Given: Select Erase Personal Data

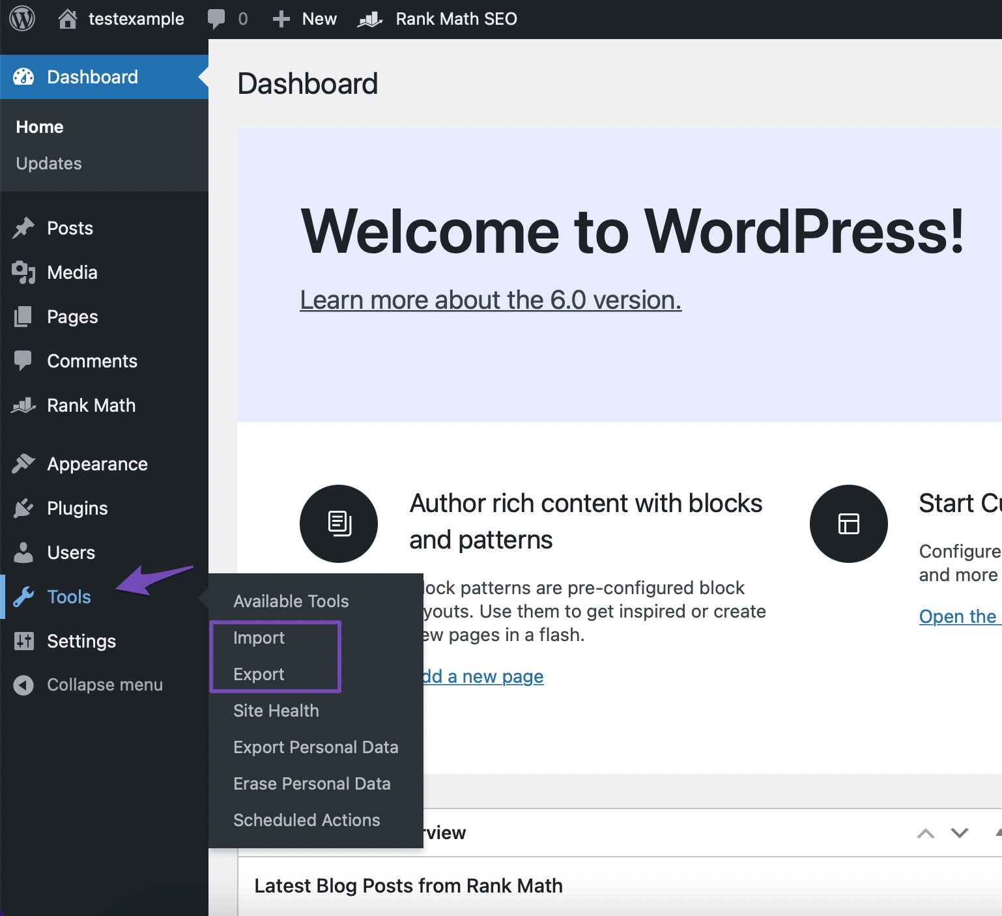Looking at the screenshot, I should coord(312,784).
